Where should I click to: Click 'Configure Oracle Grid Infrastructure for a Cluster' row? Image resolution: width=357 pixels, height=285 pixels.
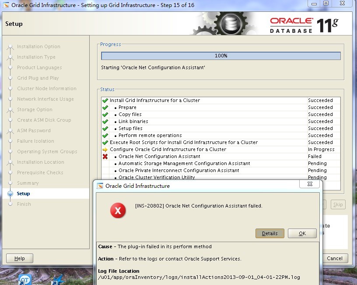[221, 149]
